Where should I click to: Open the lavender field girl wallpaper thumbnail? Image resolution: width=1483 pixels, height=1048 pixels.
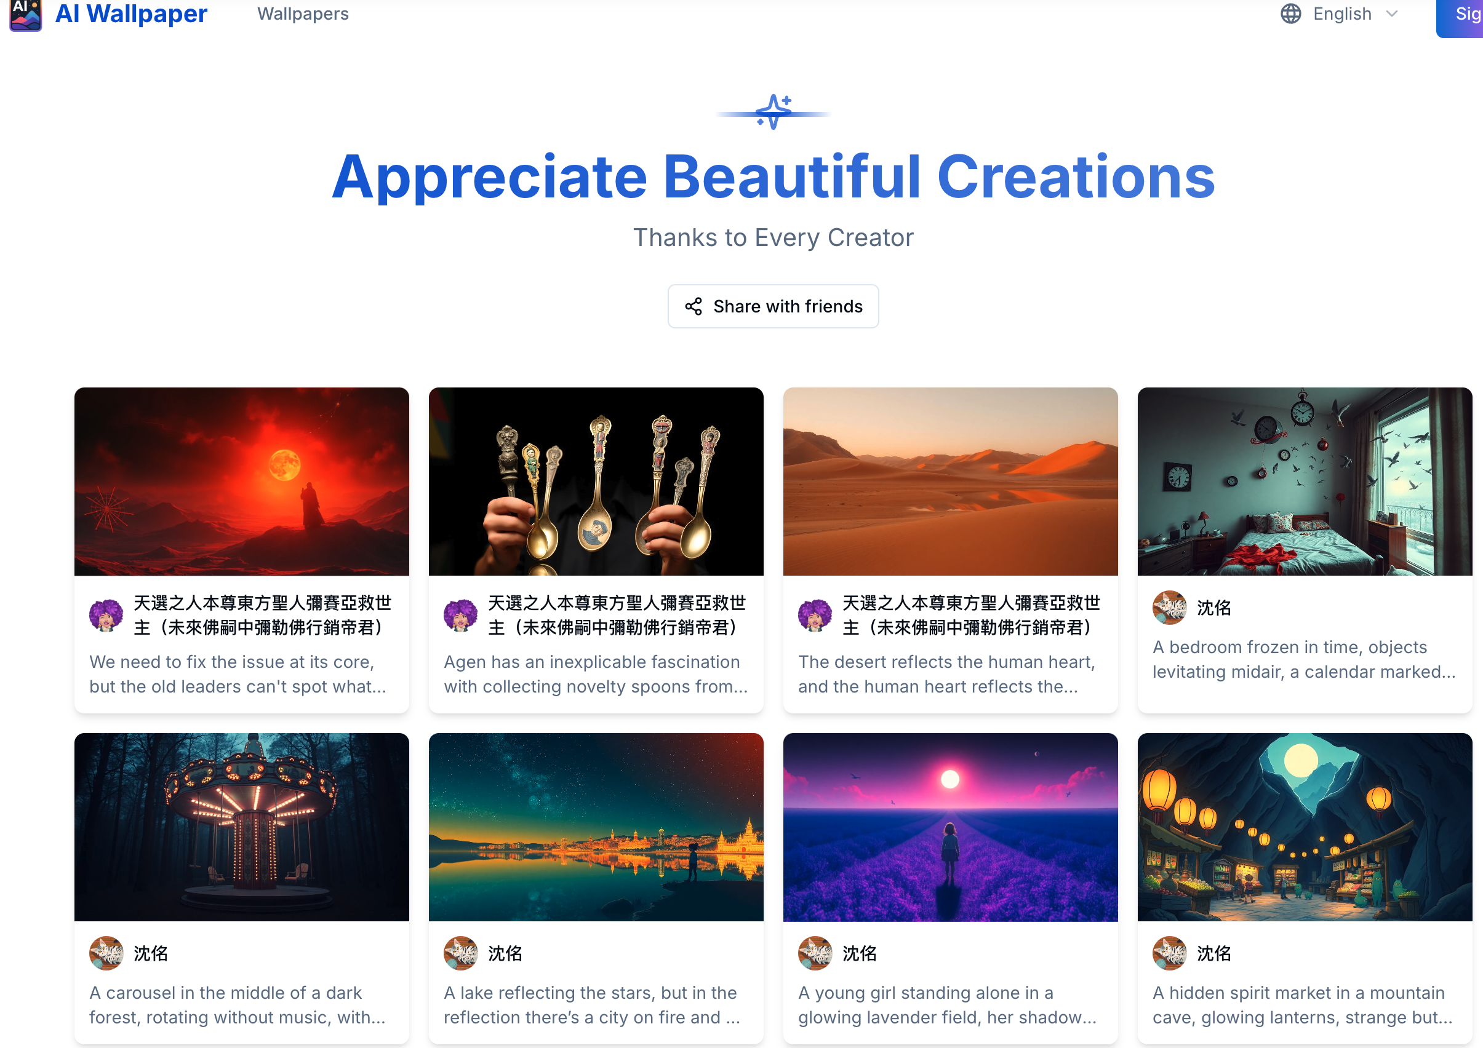tap(949, 827)
